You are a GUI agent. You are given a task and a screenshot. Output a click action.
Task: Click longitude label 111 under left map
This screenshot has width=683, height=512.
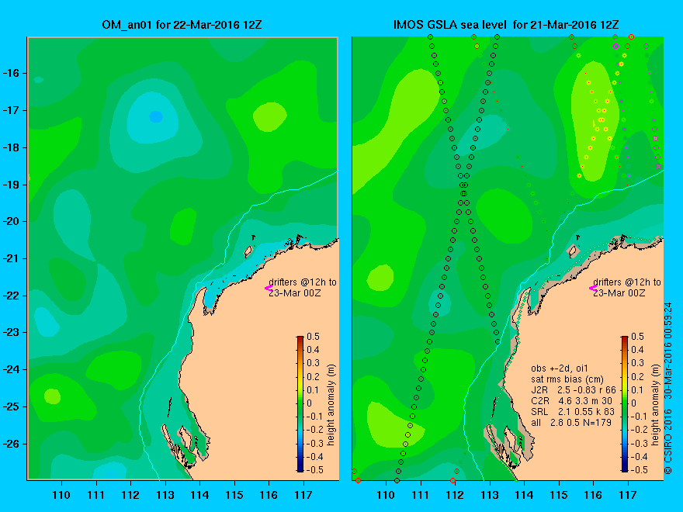tap(95, 495)
